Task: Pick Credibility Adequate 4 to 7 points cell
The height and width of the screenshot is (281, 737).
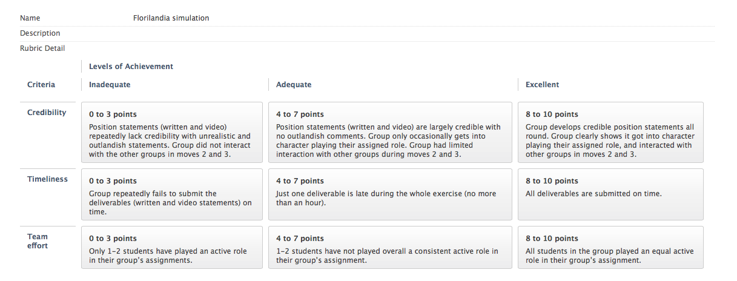Action: coord(389,132)
